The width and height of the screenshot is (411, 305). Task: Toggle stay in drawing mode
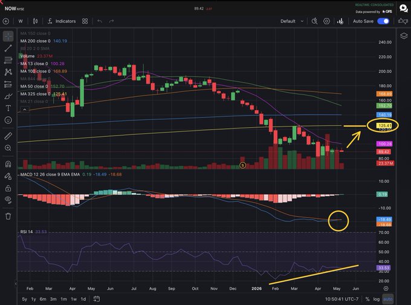click(x=8, y=176)
